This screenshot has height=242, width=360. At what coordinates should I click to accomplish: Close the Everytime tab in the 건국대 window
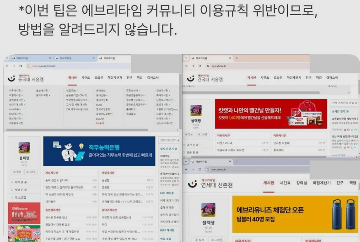230,58
